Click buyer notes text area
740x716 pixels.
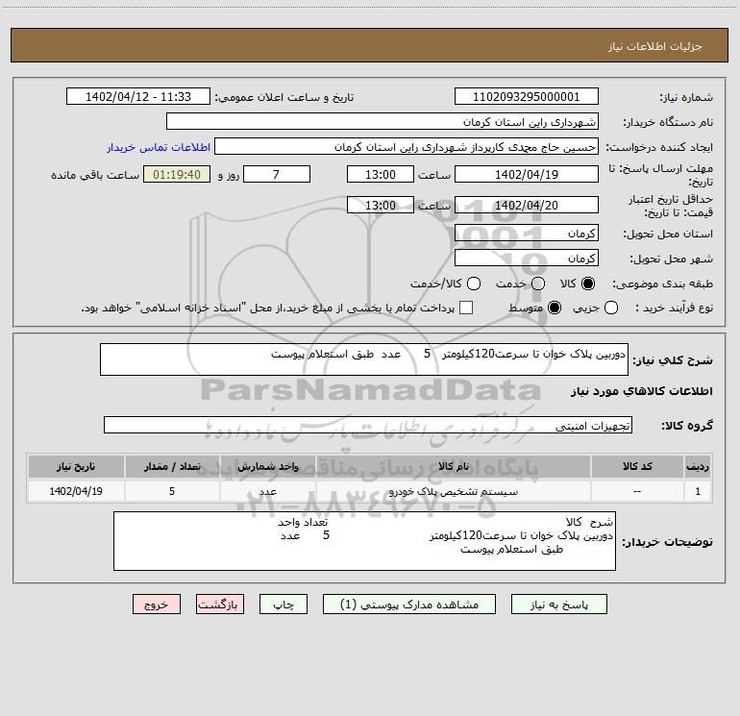(x=364, y=541)
